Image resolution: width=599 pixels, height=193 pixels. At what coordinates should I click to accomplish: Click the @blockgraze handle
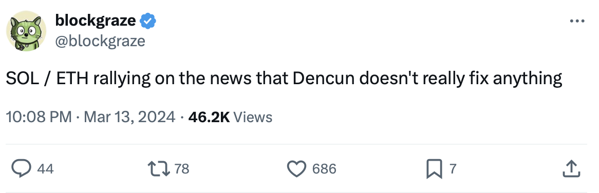[100, 41]
